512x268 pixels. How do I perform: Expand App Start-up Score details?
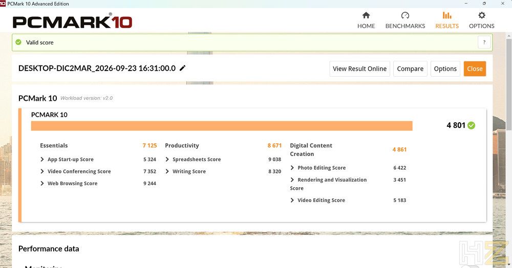pyautogui.click(x=42, y=159)
